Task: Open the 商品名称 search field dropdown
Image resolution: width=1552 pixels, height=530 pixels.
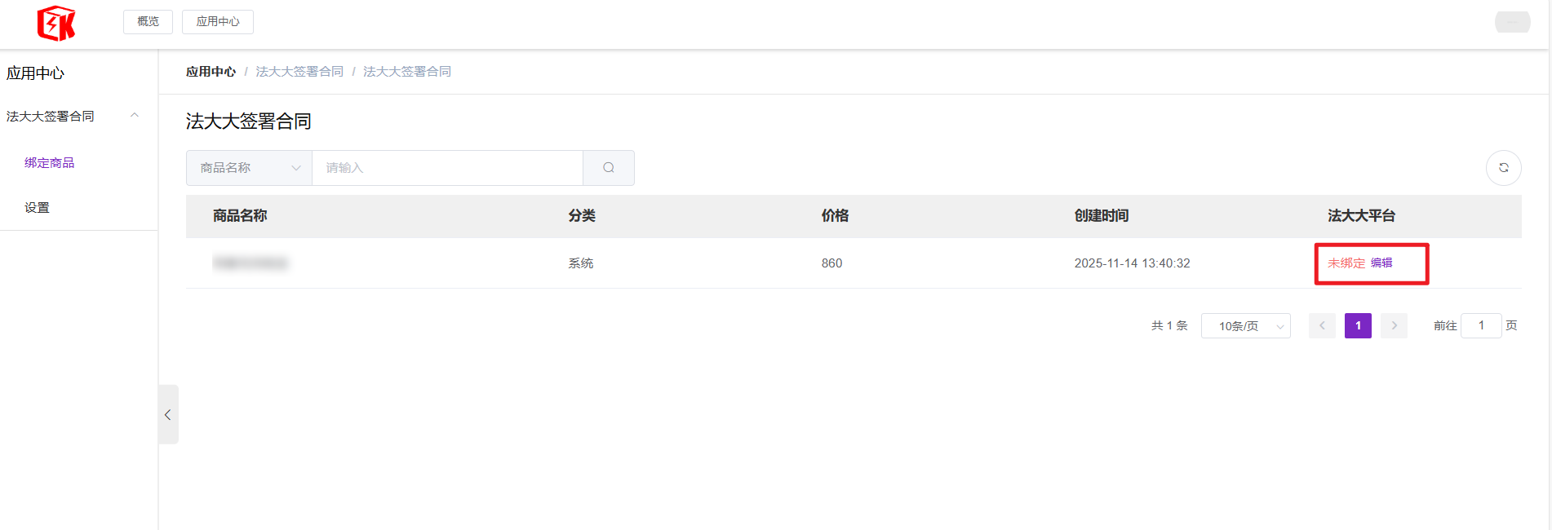Action: click(249, 168)
